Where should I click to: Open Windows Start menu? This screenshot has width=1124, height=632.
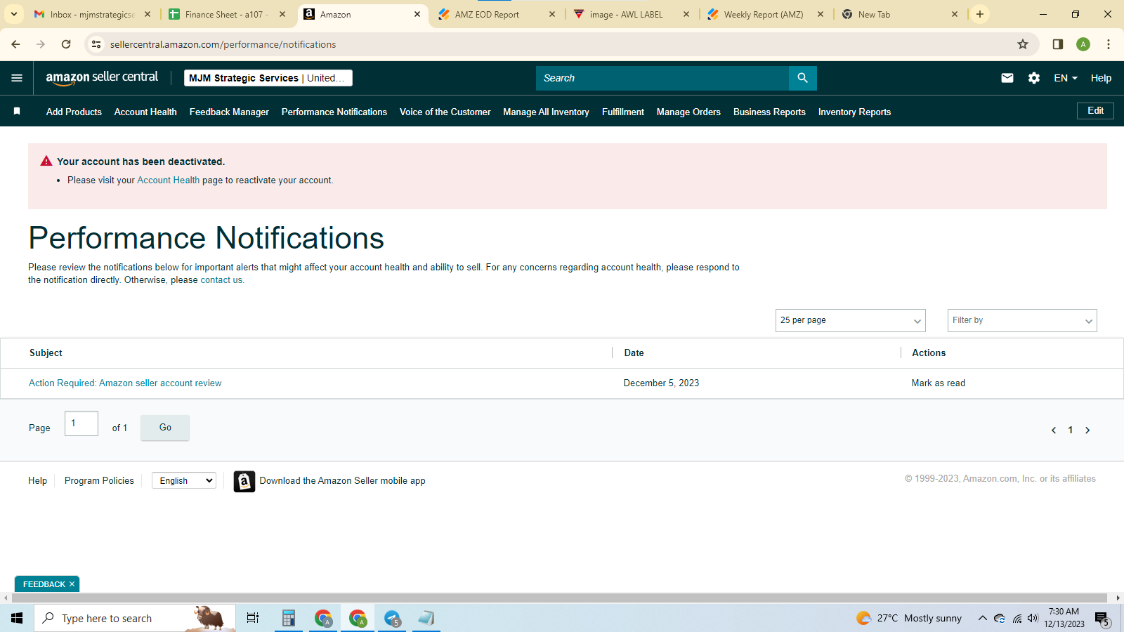[17, 618]
